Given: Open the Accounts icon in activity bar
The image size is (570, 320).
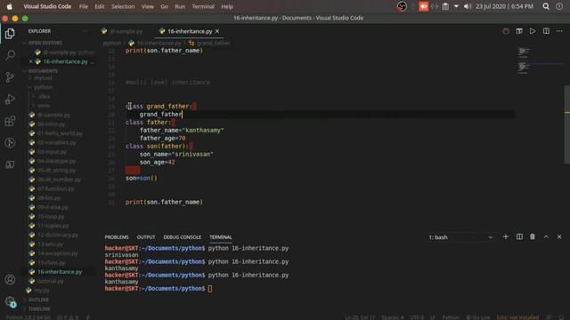Looking at the screenshot, I should pyautogui.click(x=10, y=280).
